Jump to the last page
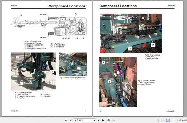The width and height of the screenshot is (187, 123). point(103,121)
